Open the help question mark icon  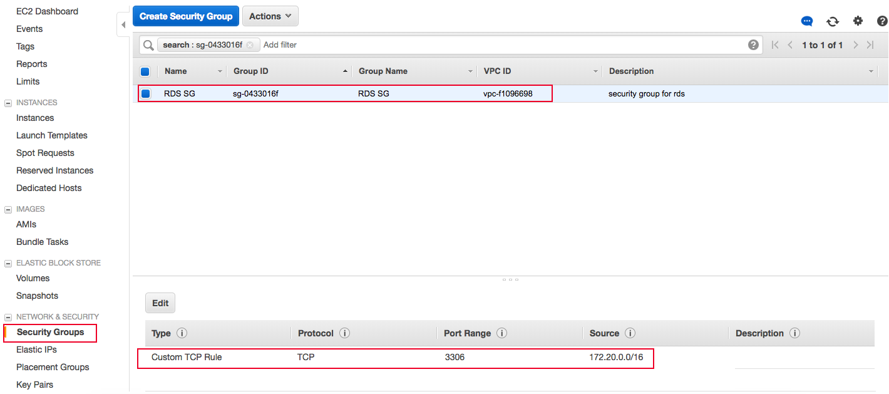coord(882,21)
